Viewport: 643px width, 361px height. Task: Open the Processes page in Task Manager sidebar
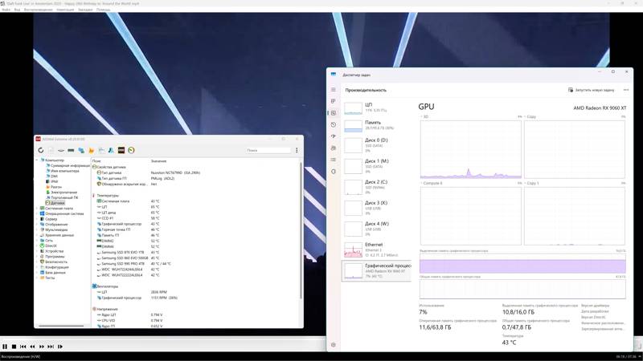(x=334, y=101)
